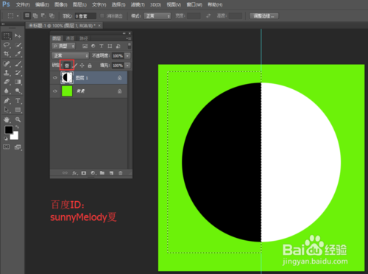Toggle Quick Mask mode
This screenshot has height=274, width=368.
[7, 147]
